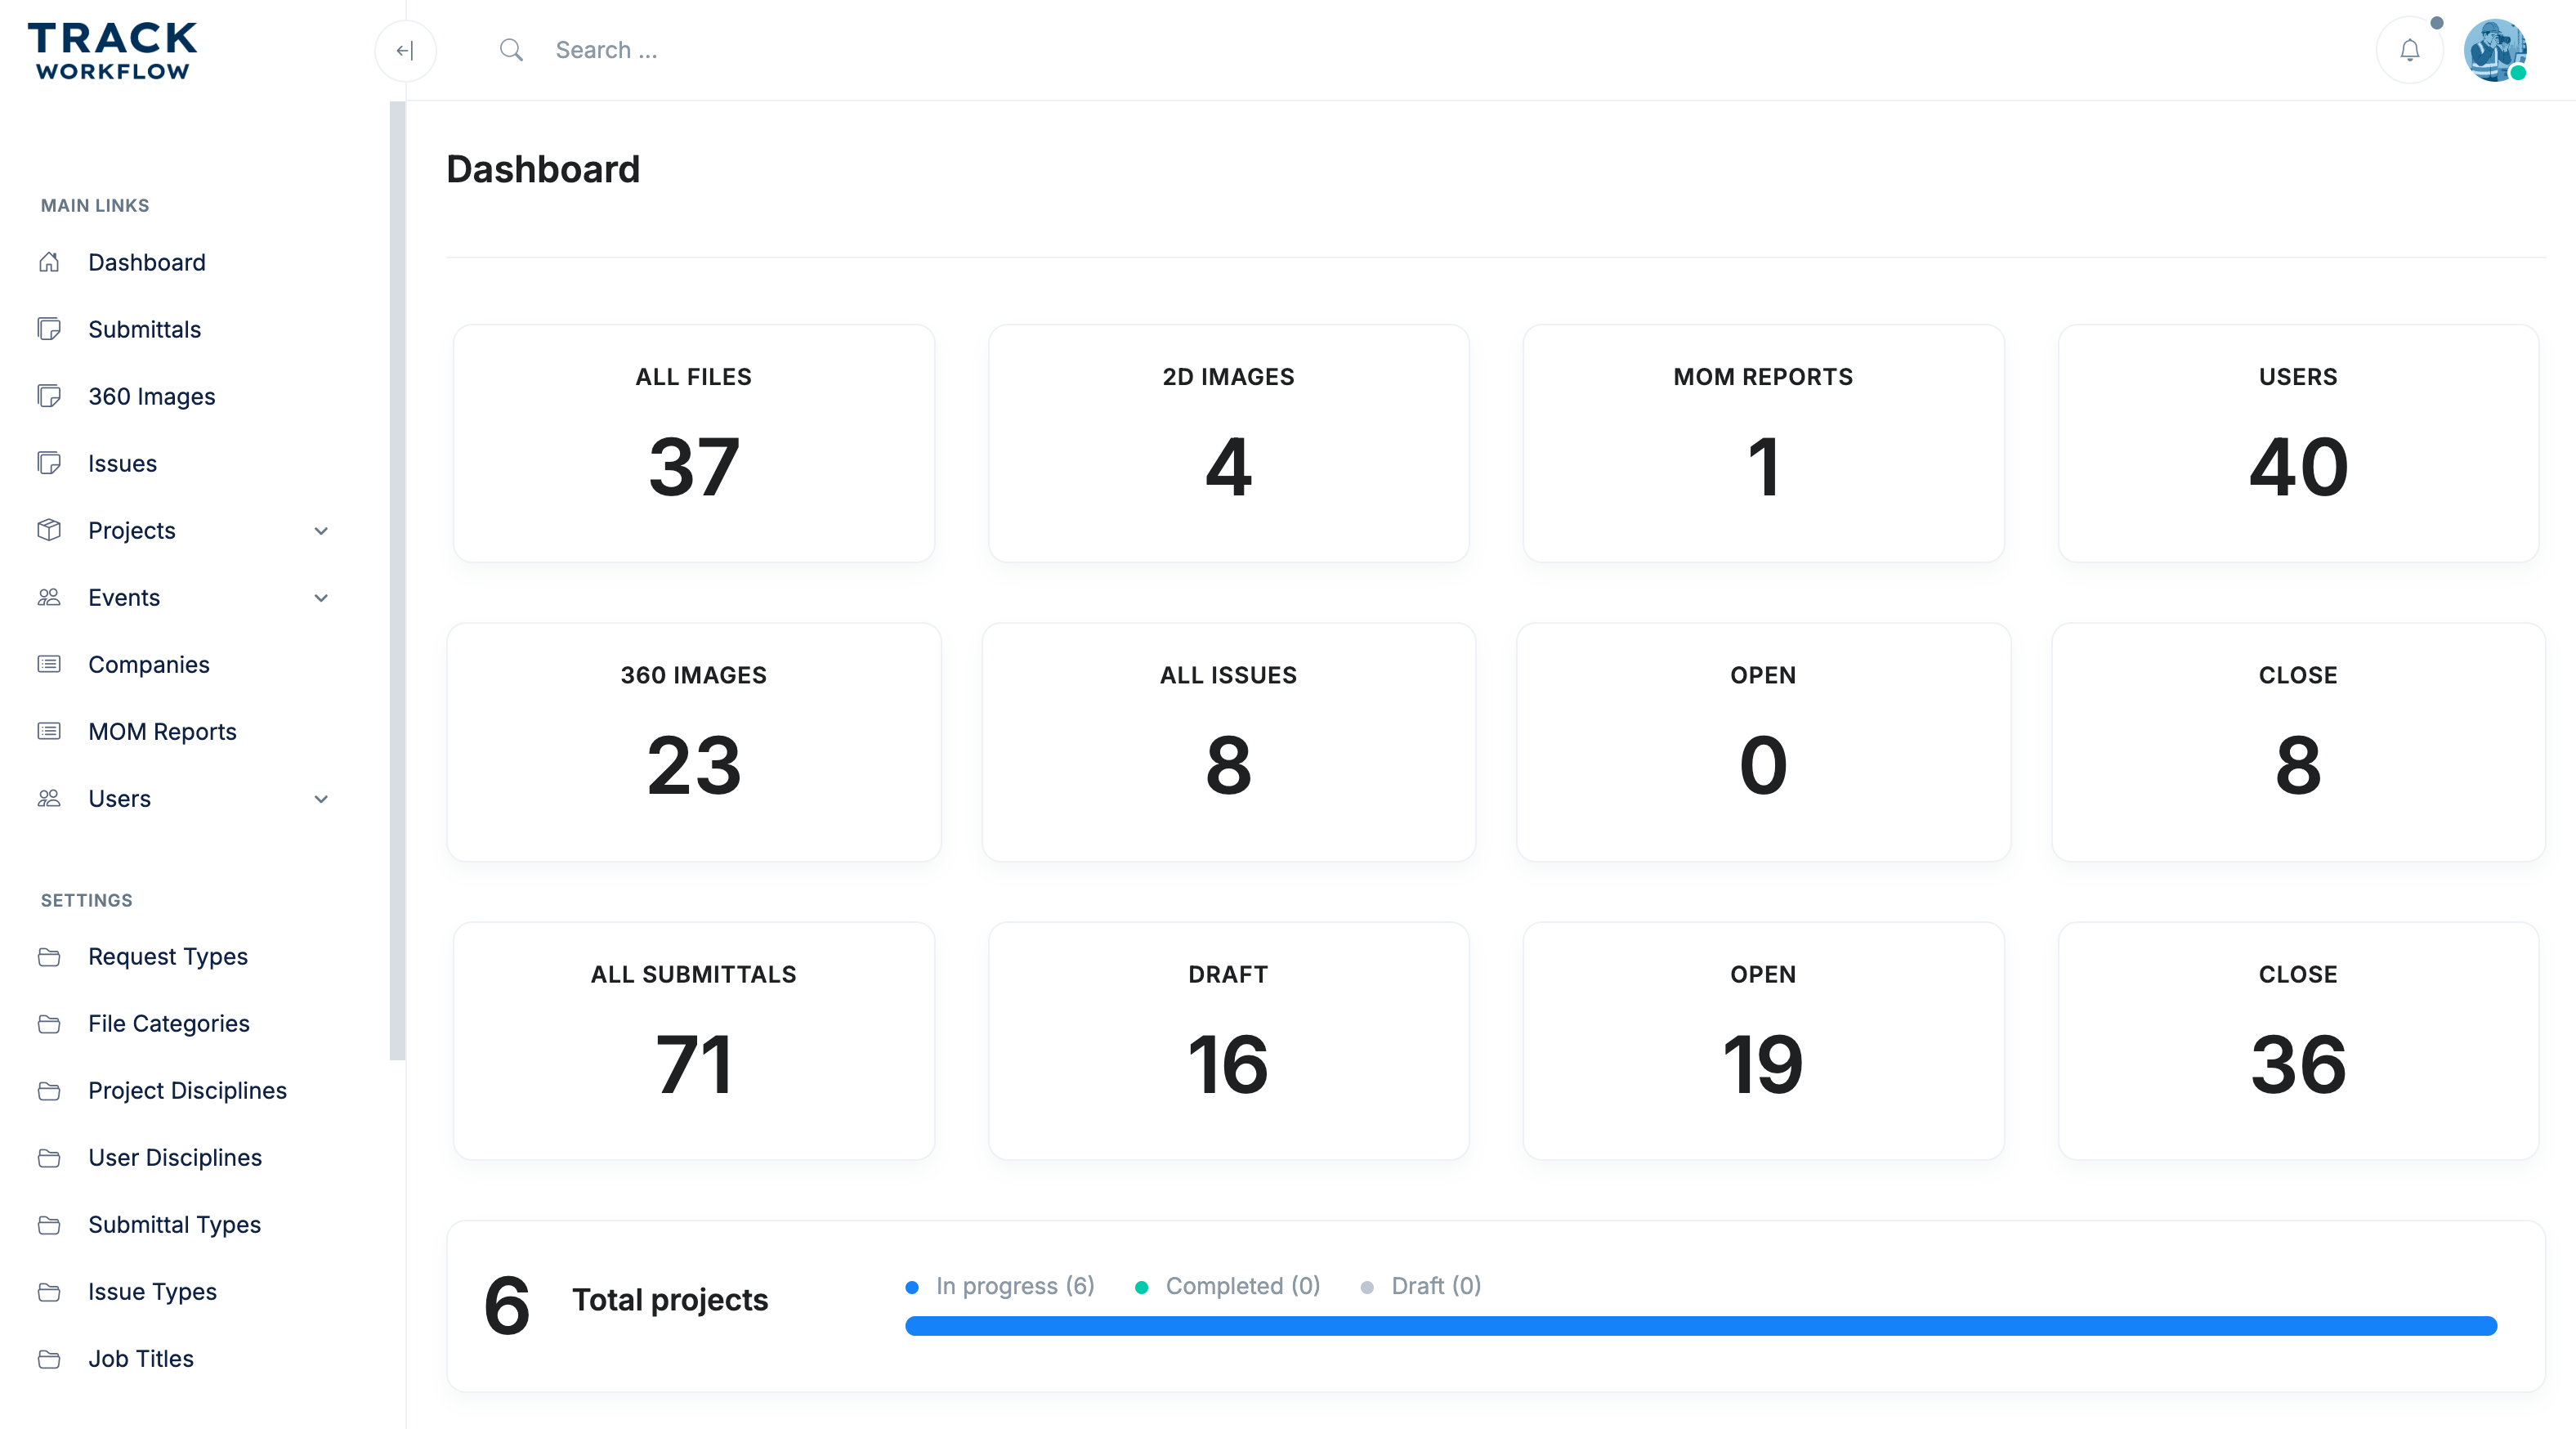
Task: Select Issue Types under Settings
Action: coord(152,1291)
